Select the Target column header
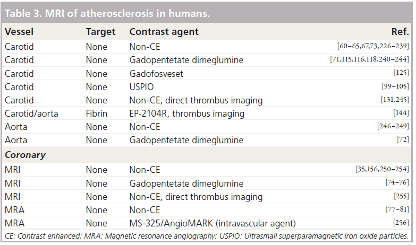416x245 pixels. [x=100, y=32]
